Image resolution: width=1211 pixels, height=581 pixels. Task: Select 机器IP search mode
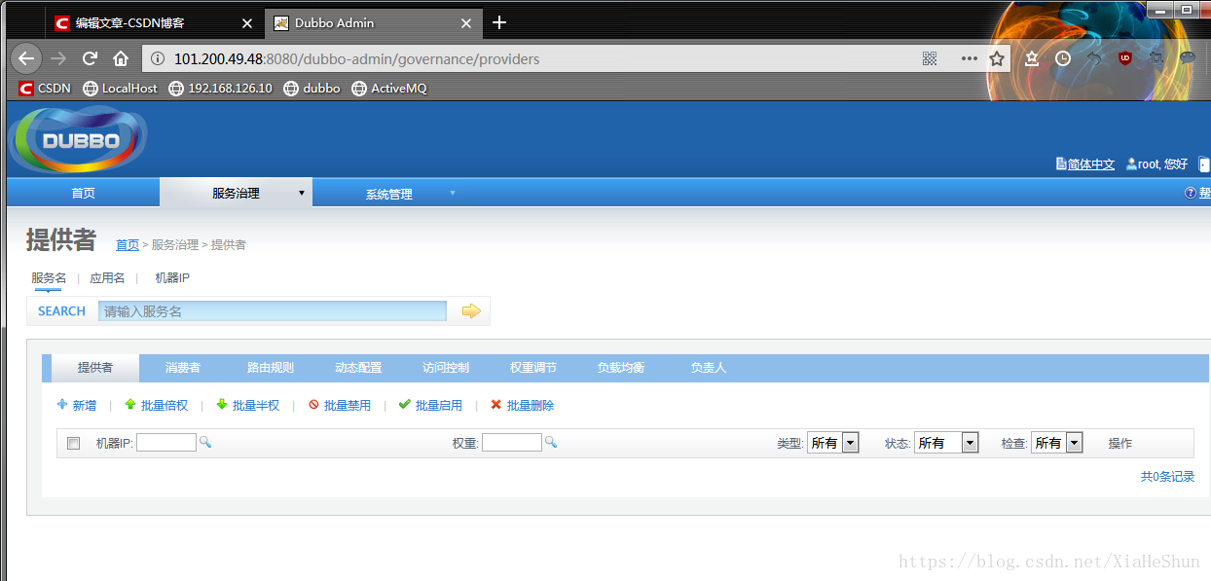tap(172, 278)
